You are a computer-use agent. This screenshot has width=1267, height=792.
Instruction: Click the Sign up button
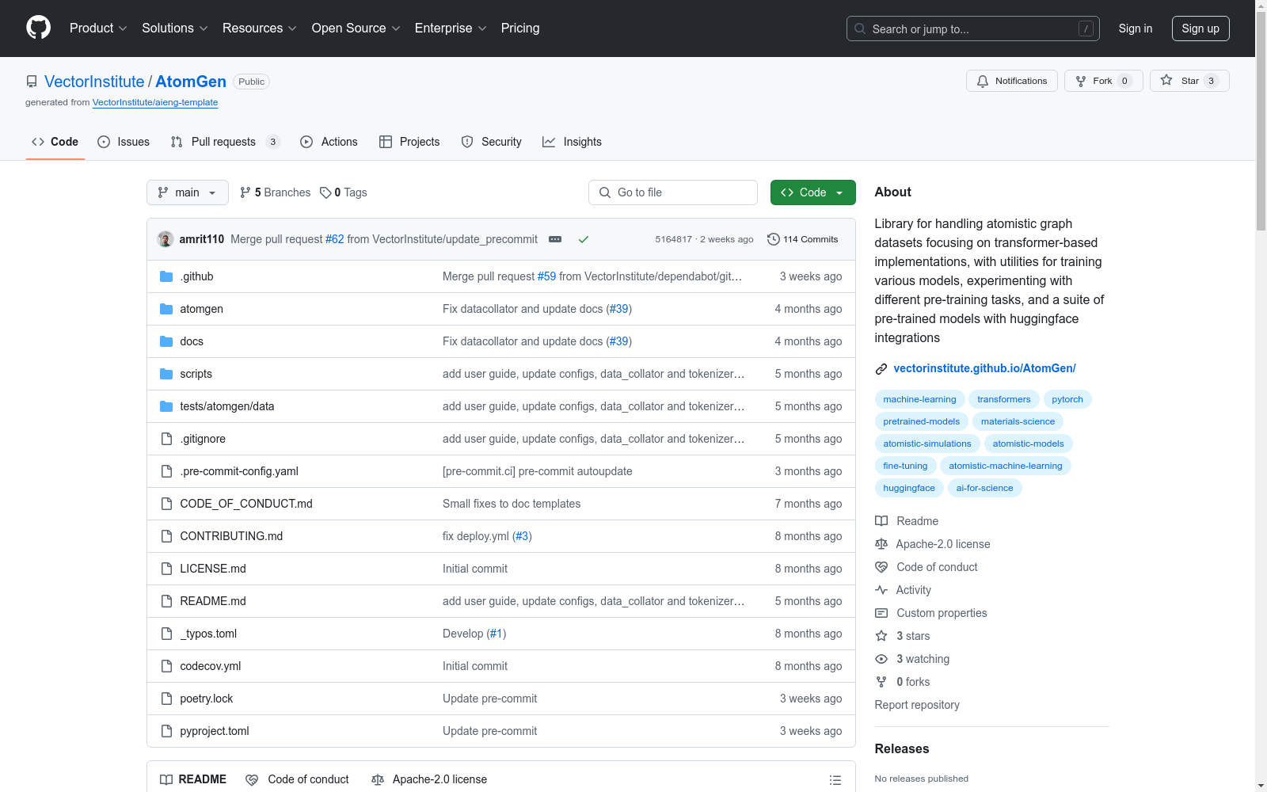[1200, 29]
